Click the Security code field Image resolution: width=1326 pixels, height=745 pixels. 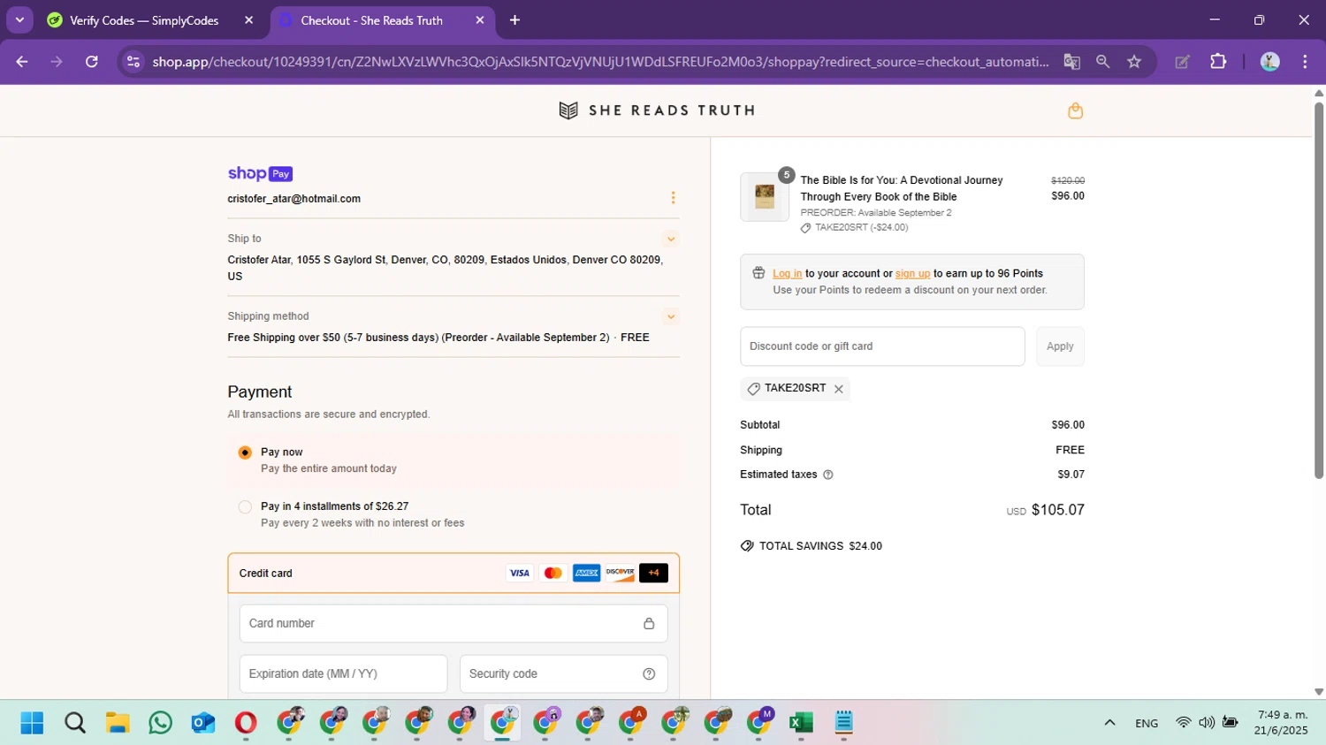563,674
